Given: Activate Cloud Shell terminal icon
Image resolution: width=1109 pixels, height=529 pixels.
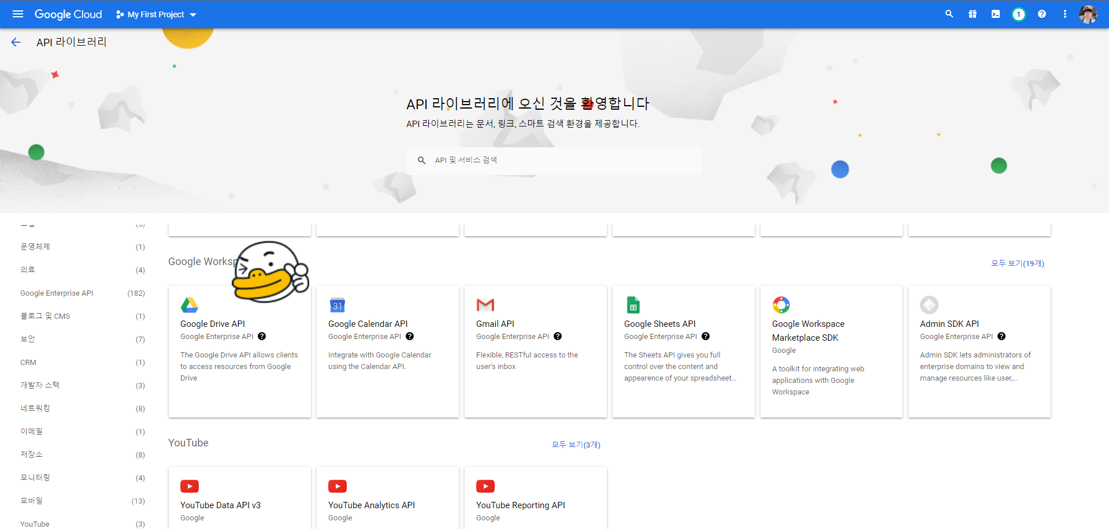Looking at the screenshot, I should [x=996, y=14].
